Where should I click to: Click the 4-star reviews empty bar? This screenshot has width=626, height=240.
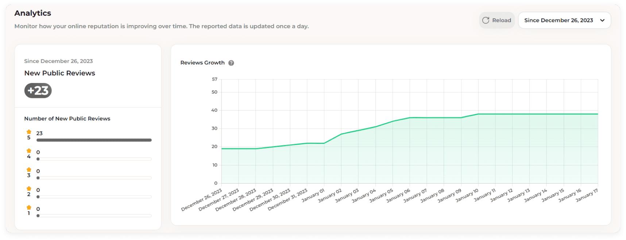(x=94, y=159)
